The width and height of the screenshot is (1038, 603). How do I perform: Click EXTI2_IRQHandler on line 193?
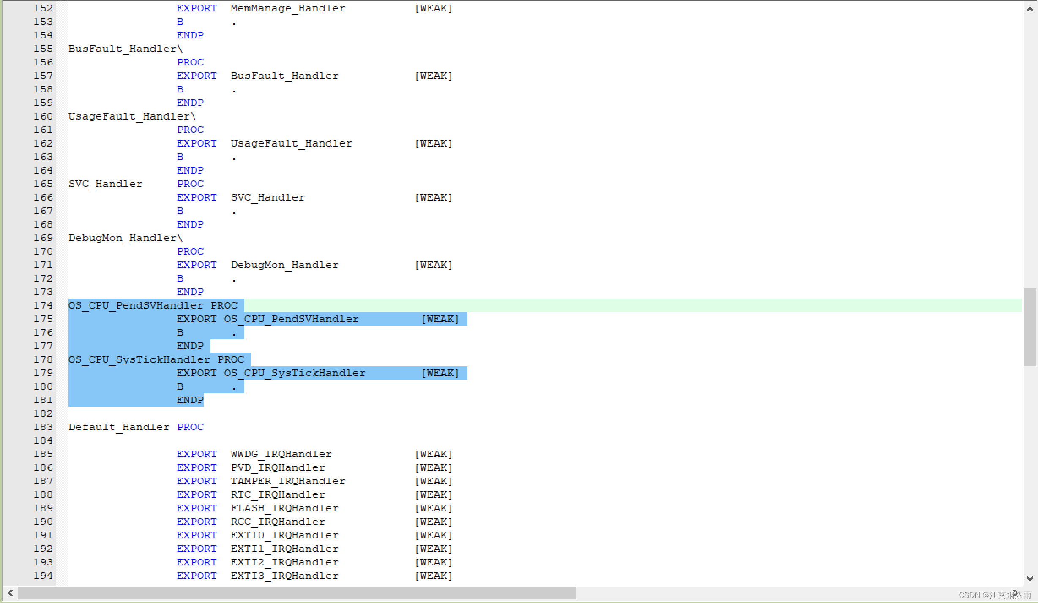[284, 562]
